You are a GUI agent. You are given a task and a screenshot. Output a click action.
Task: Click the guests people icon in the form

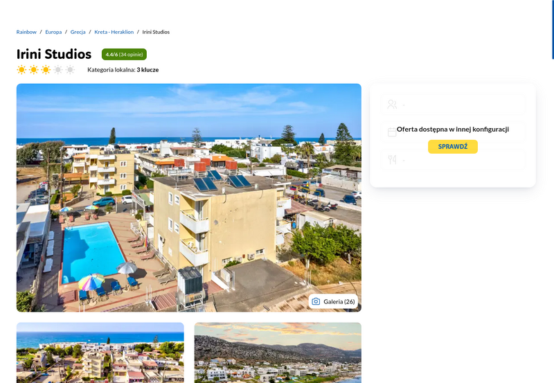pos(392,104)
